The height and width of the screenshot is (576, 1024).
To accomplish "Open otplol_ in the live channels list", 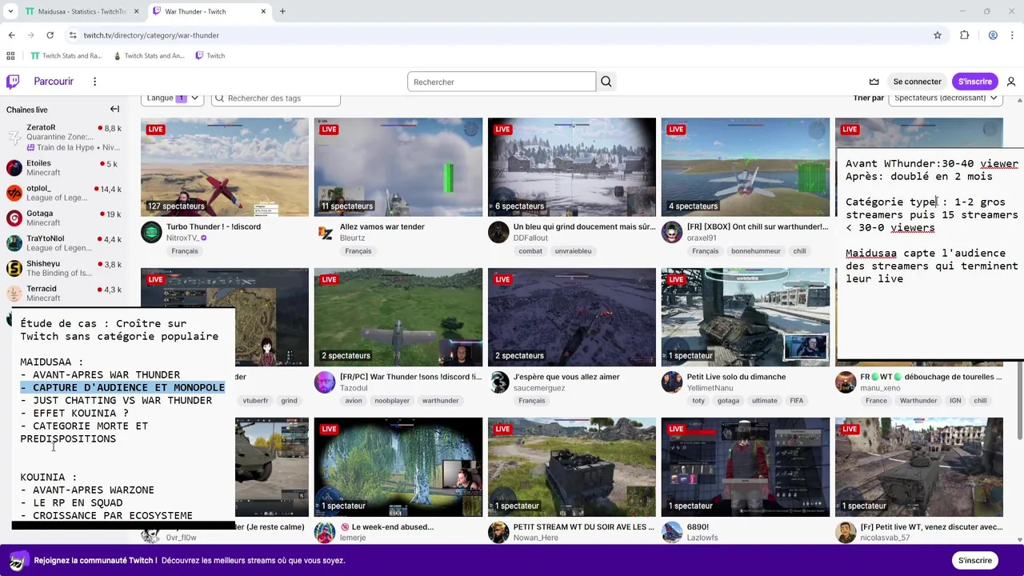I will pos(64,193).
